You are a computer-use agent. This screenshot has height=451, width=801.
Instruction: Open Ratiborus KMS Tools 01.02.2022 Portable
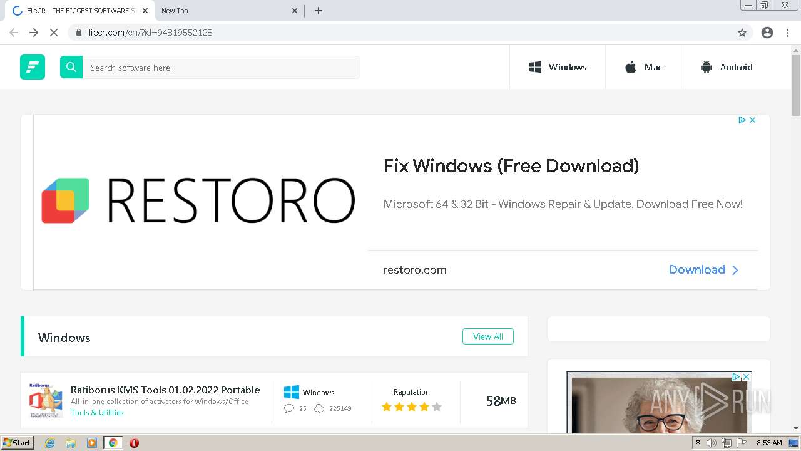pyautogui.click(x=165, y=390)
